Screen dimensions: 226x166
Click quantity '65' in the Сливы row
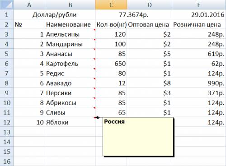[111, 112]
